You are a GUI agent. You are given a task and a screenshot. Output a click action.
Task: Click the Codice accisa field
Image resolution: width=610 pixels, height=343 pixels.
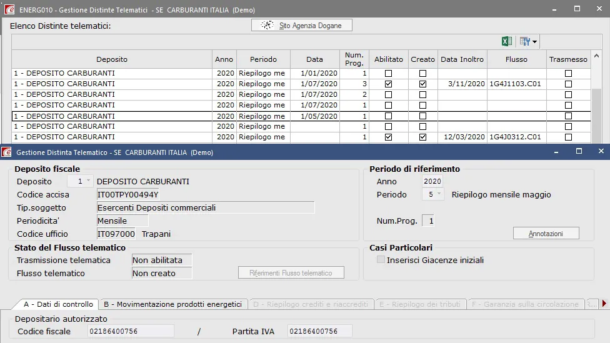click(x=128, y=194)
